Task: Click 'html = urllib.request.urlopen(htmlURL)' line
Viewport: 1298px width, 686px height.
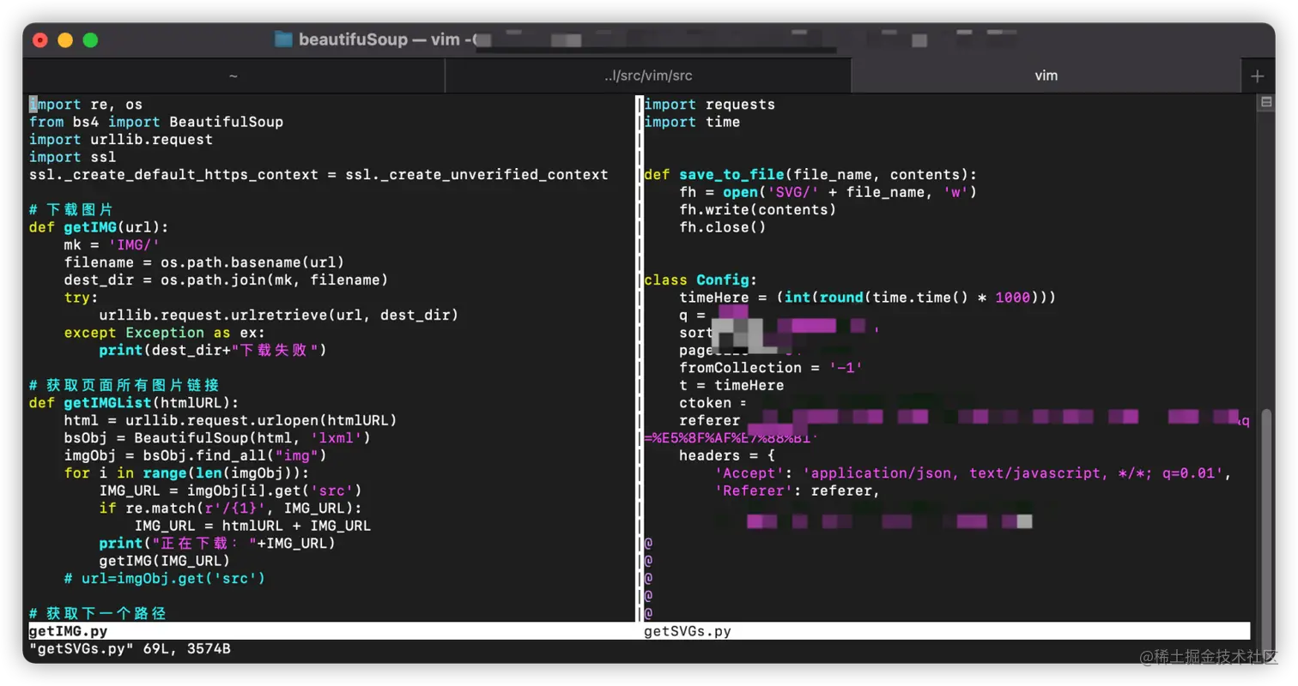Action: 230,420
